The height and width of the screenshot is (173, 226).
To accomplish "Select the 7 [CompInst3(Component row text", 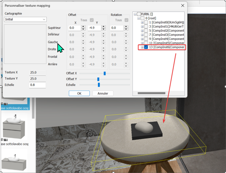I will 167,35.
